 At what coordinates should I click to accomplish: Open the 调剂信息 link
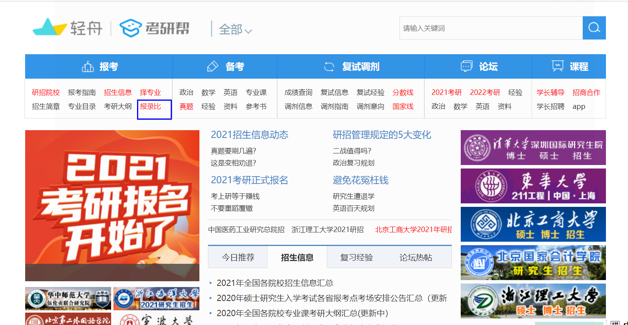pyautogui.click(x=298, y=107)
